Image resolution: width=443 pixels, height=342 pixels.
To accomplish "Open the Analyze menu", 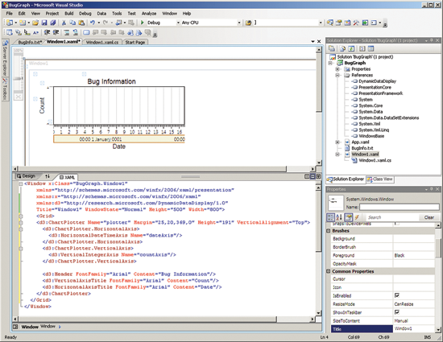I will coord(149,13).
